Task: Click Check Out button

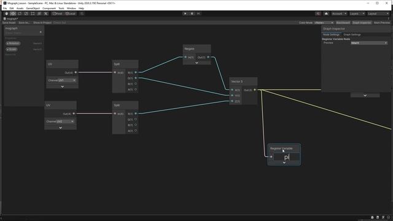Action: [60, 23]
